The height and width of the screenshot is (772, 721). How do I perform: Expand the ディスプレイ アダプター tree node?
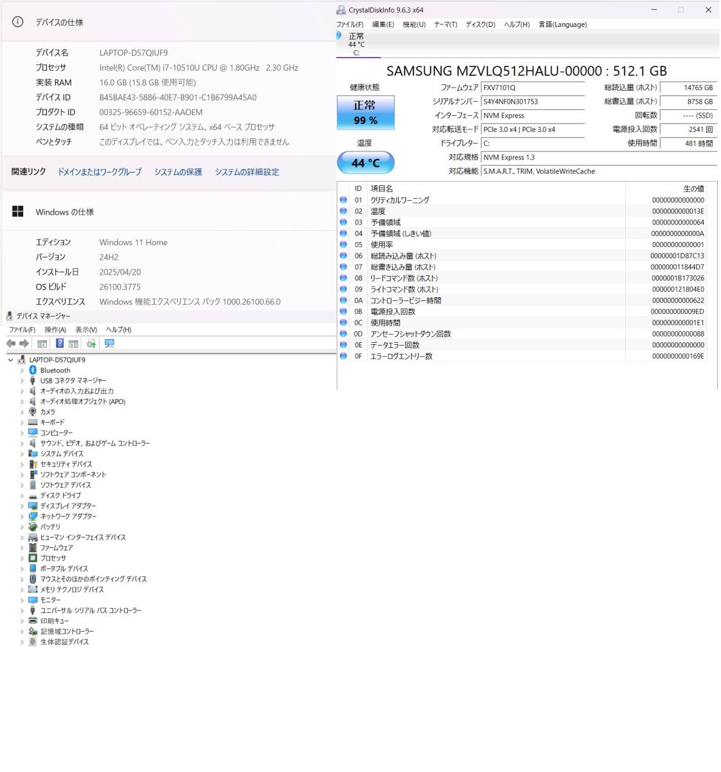(22, 506)
